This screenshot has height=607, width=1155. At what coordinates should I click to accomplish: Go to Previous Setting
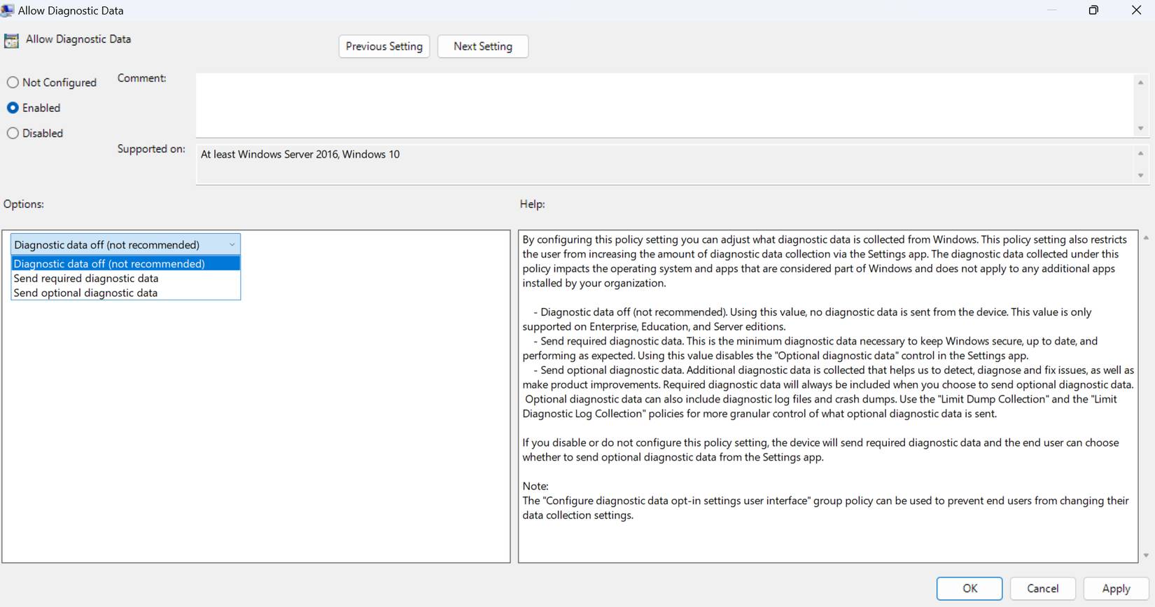[x=384, y=46]
